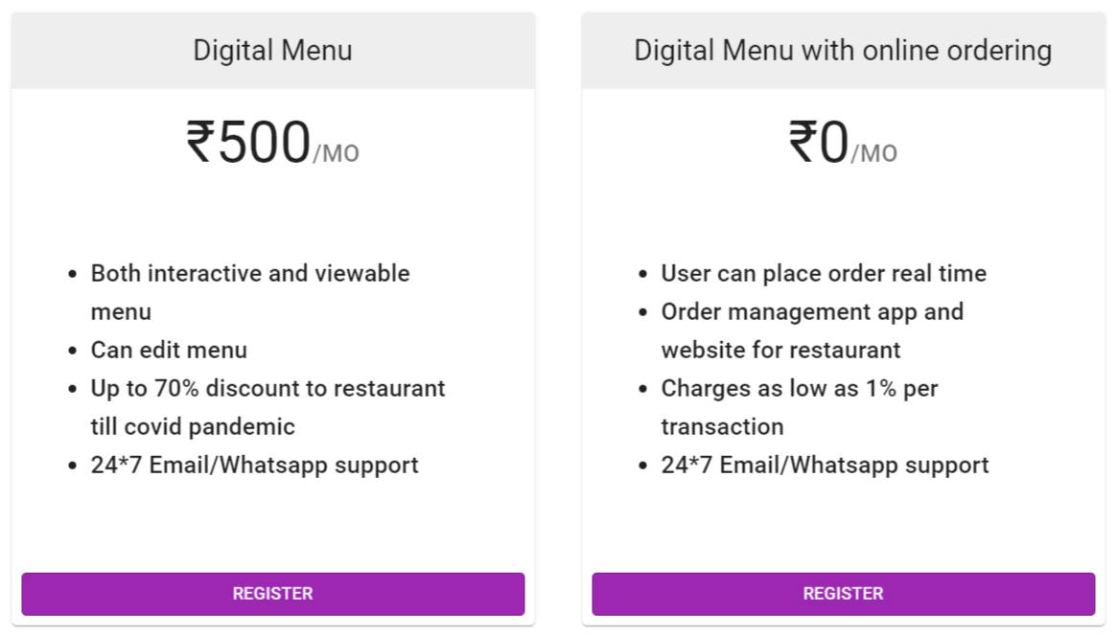Viewport: 1117px width, 637px height.
Task: Click the ₹0/MO price text
Action: click(842, 144)
